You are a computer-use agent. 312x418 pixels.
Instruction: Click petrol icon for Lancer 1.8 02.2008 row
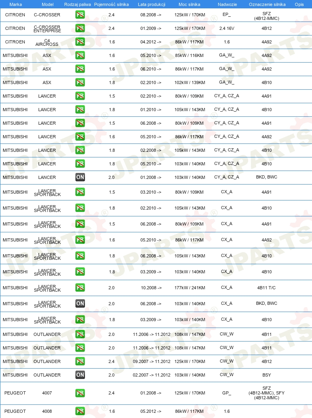click(80, 150)
